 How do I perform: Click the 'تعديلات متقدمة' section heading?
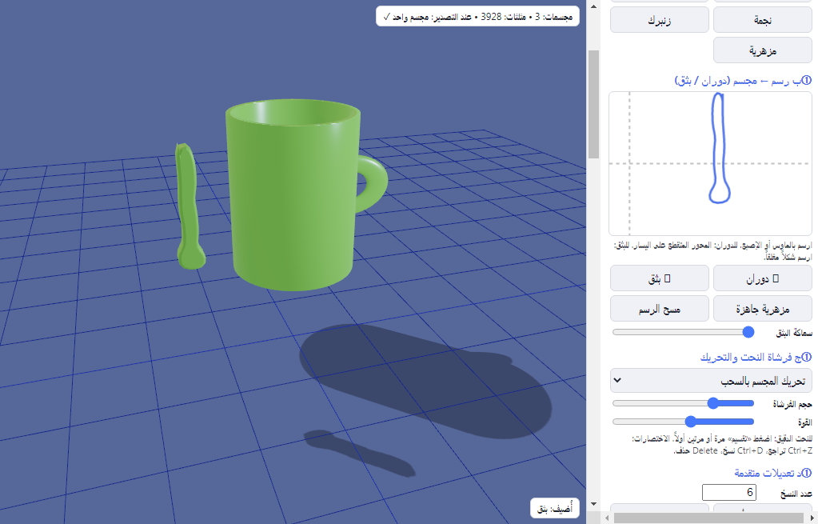[773, 473]
